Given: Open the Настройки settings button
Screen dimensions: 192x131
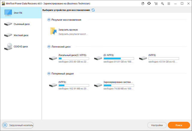Looking at the screenshot, I should point(157,125).
